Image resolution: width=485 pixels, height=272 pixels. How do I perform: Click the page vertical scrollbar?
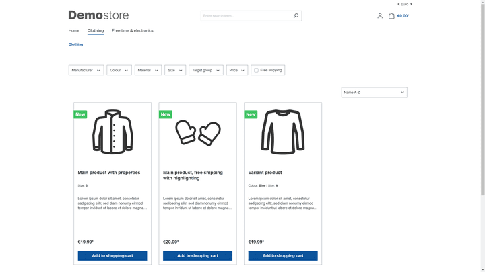tap(482, 99)
